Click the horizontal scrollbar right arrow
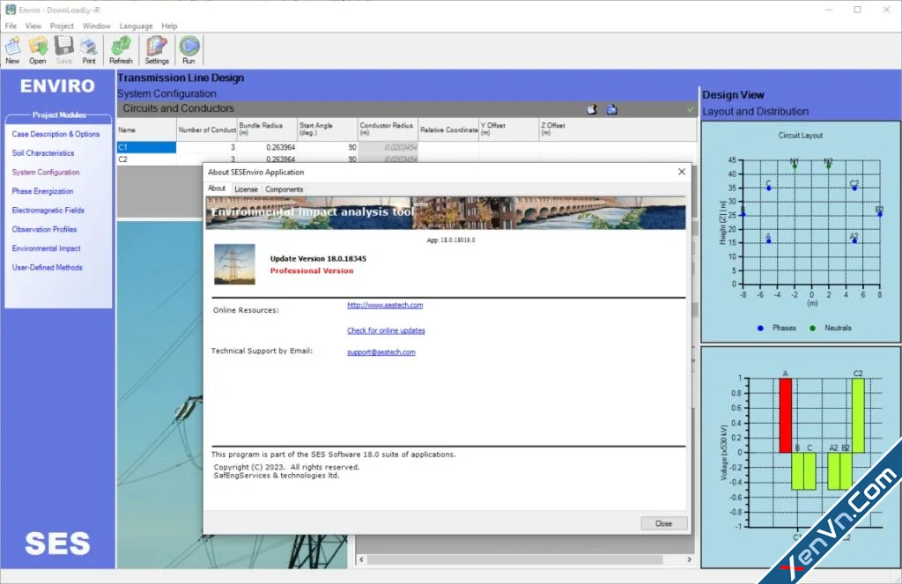This screenshot has width=902, height=584. click(x=689, y=559)
